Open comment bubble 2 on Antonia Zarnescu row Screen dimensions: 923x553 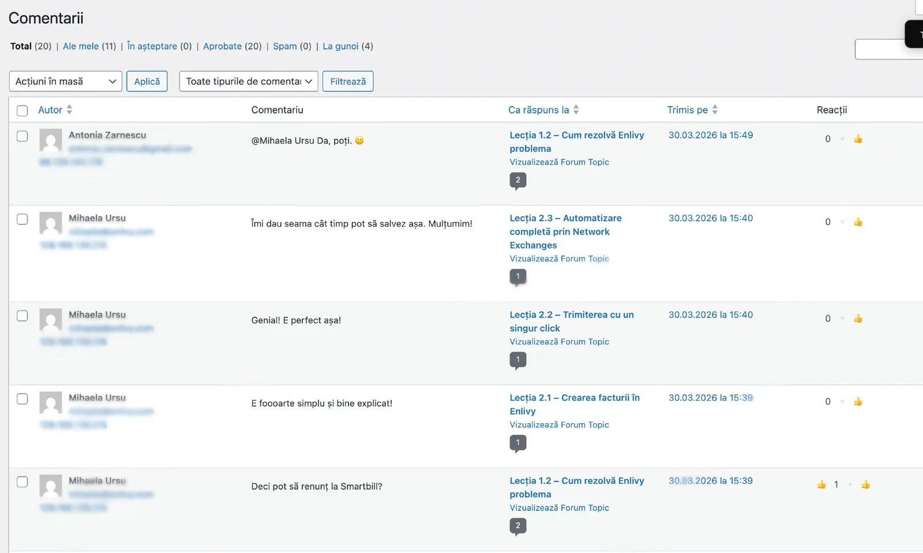pyautogui.click(x=518, y=180)
